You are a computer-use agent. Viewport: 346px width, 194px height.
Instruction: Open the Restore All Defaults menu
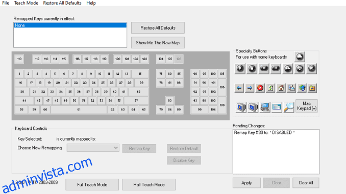tap(62, 3)
